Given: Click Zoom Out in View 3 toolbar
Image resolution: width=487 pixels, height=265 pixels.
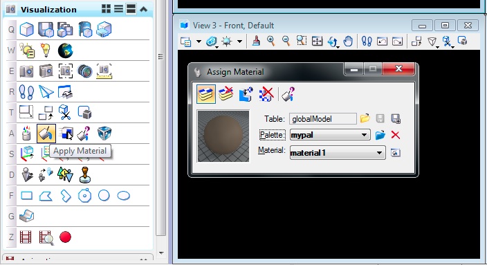Looking at the screenshot, I should (x=286, y=42).
